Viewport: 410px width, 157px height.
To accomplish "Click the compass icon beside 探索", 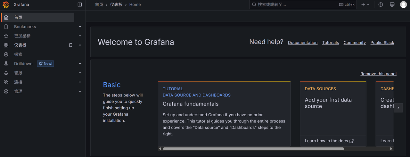I will tap(6, 54).
